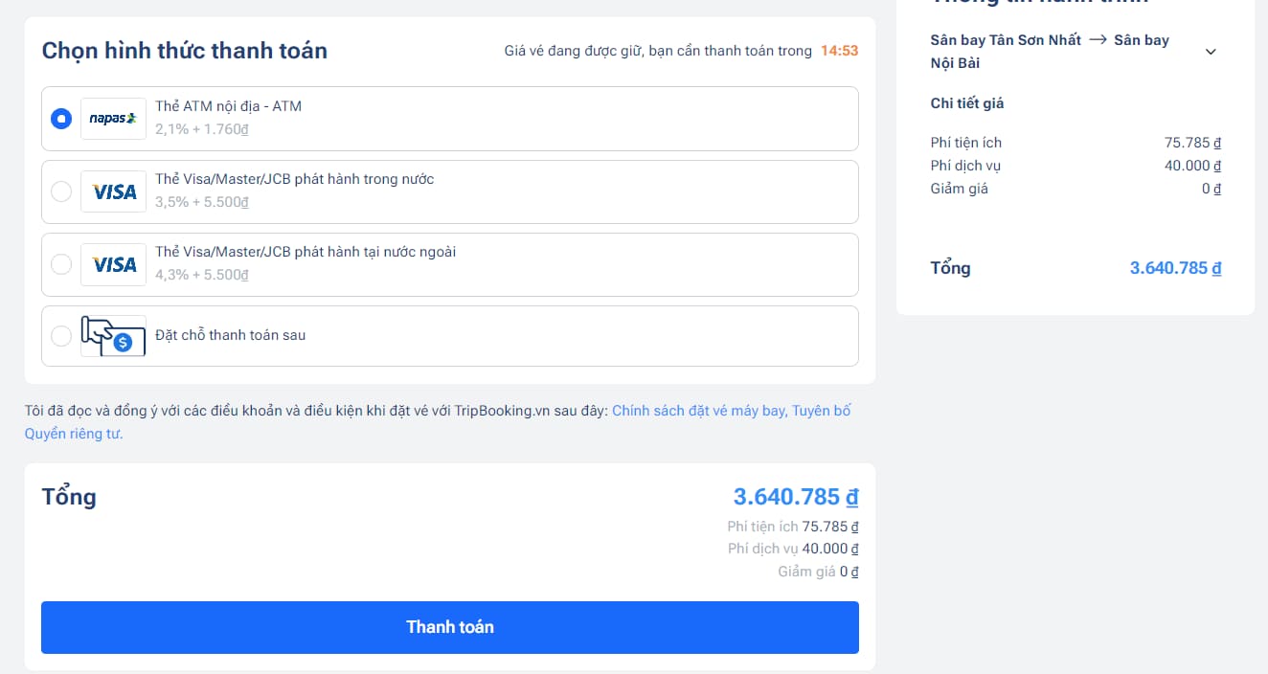1268x674 pixels.
Task: Click the Chọn hình thức thanh toán heading
Action: (184, 51)
